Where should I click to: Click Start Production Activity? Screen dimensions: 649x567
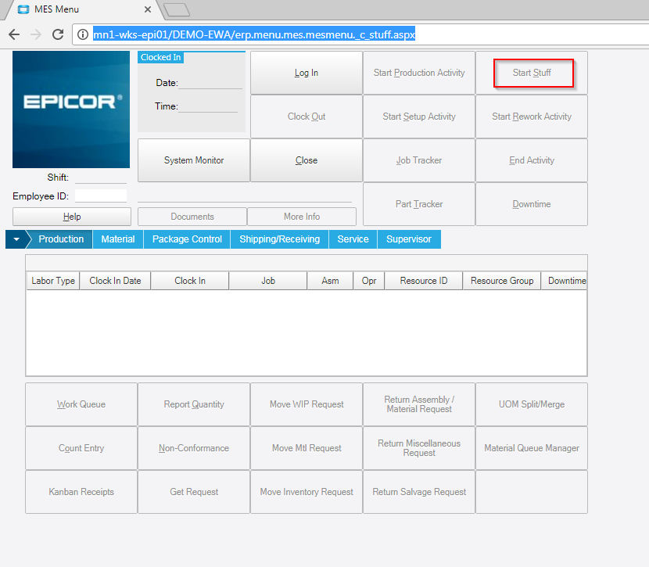419,73
